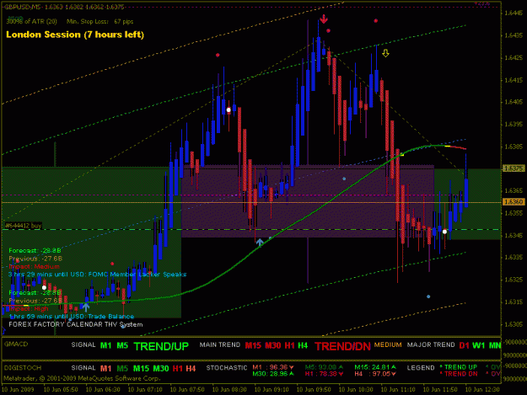Image resolution: width=527 pixels, height=395 pixels.
Task: Click the red 'TREND DN' legend entry
Action: tap(459, 374)
